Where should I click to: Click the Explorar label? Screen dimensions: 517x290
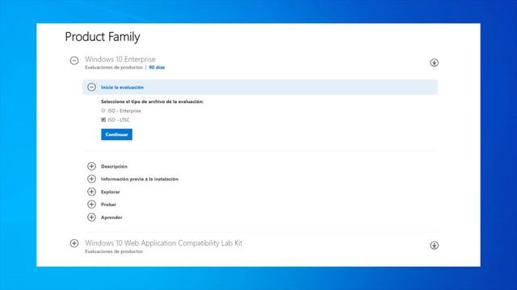[111, 192]
